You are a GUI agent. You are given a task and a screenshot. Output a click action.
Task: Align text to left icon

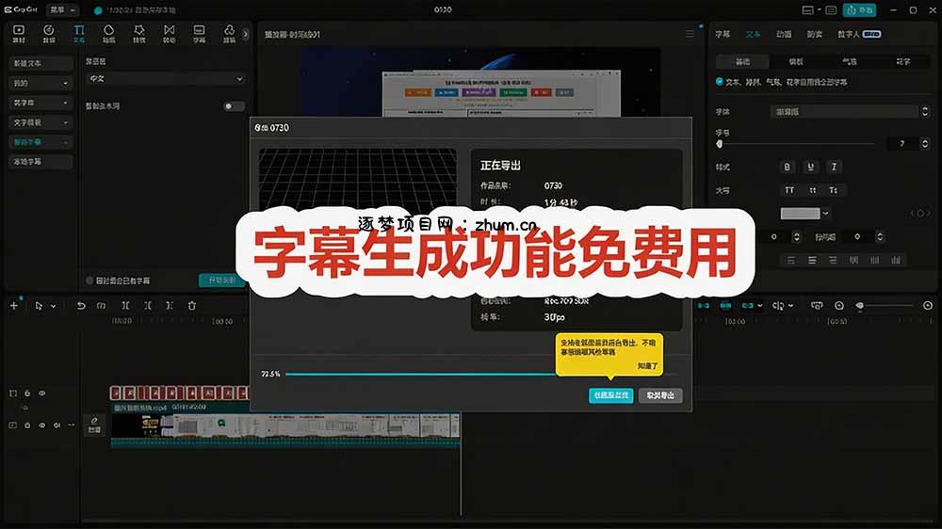point(791,260)
